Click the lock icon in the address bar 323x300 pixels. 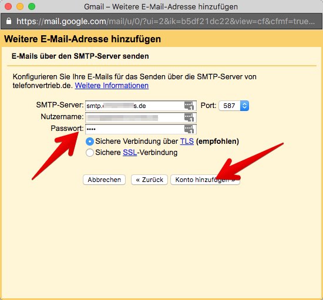[9, 21]
